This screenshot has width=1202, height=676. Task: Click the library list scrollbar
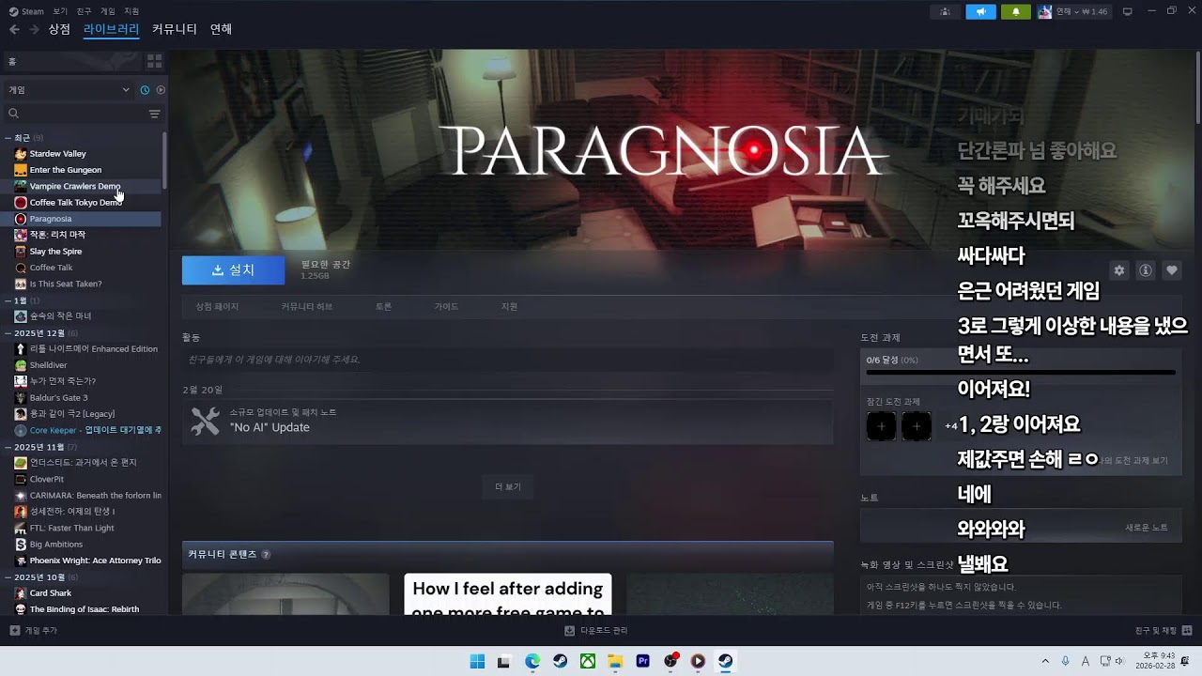(165, 160)
